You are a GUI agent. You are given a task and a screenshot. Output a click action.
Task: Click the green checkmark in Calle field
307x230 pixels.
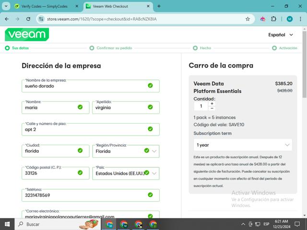(x=150, y=129)
